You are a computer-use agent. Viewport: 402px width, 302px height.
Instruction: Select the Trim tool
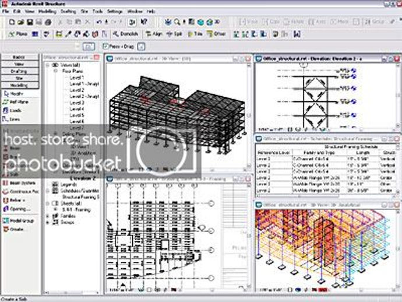coord(195,34)
